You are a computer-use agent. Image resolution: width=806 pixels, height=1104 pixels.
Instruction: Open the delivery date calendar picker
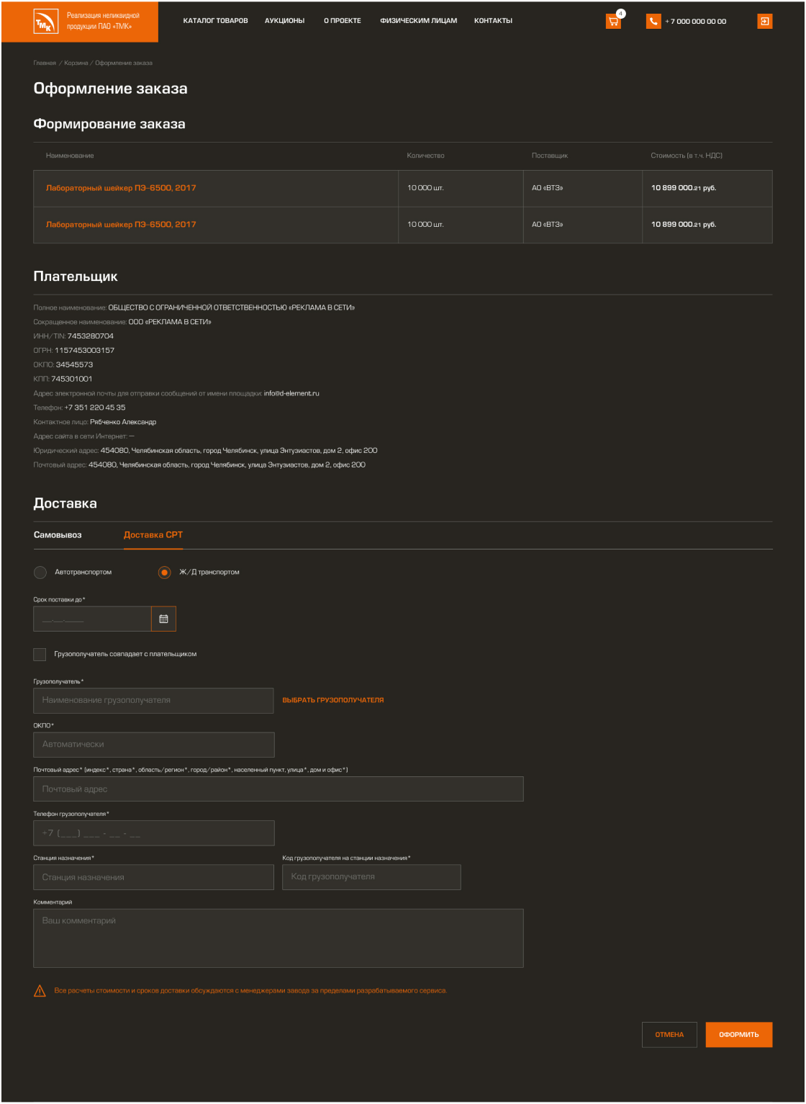point(163,619)
